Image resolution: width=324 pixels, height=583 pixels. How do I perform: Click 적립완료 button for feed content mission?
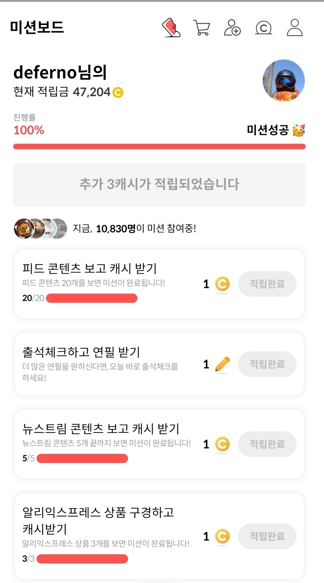(x=267, y=284)
